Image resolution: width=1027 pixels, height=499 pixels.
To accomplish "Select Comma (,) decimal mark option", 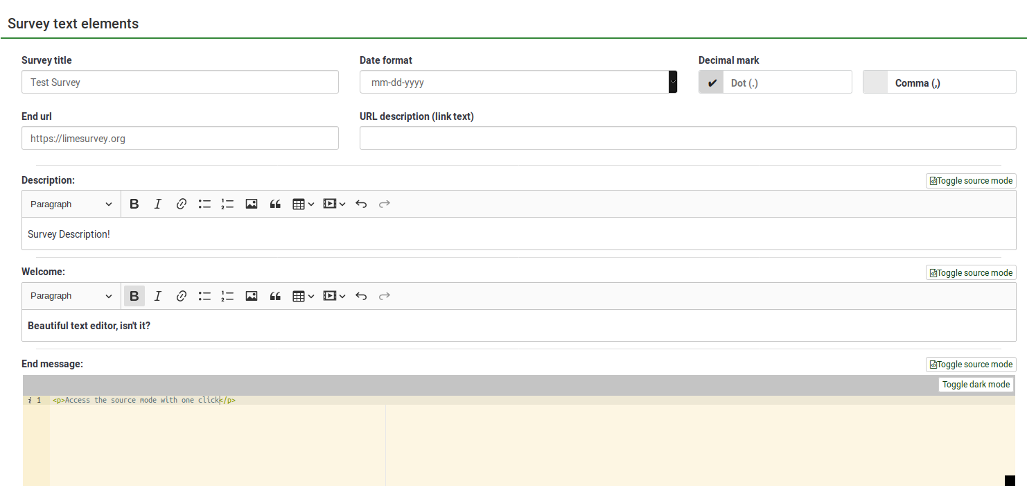I will tap(939, 82).
